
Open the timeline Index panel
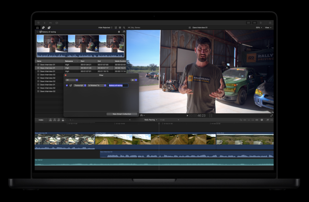pos(41,120)
